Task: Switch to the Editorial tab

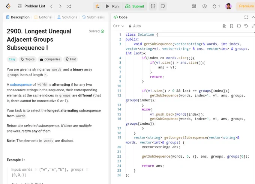Action: (43, 17)
